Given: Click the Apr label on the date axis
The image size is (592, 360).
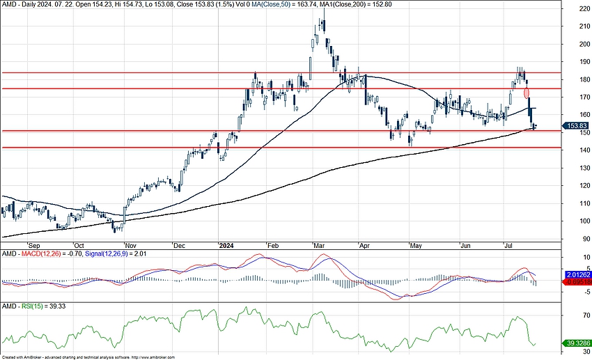Looking at the screenshot, I should (364, 246).
